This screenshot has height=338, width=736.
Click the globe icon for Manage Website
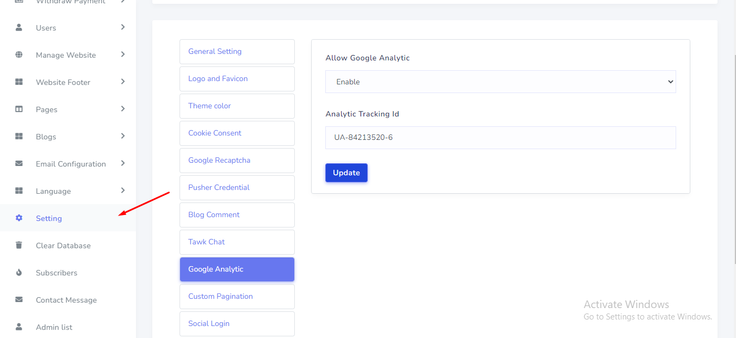point(19,54)
